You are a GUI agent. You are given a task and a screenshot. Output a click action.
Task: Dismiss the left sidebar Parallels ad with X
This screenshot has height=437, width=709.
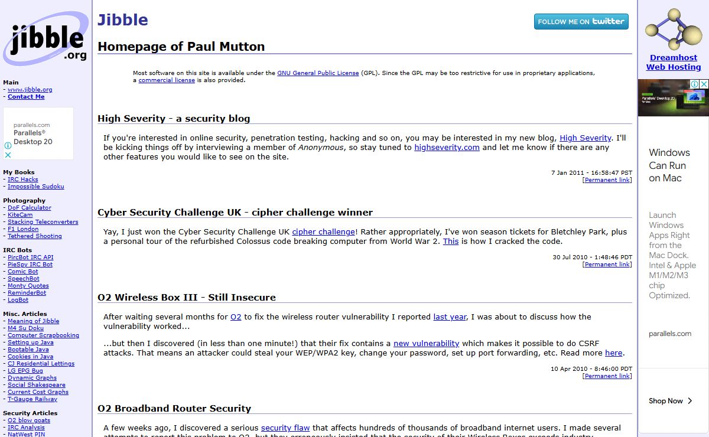[8, 155]
